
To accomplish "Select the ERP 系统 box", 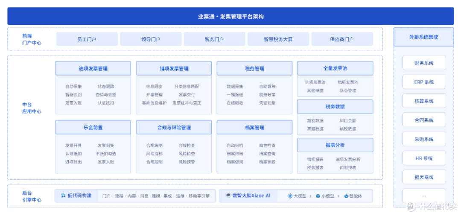I will coord(424,82).
